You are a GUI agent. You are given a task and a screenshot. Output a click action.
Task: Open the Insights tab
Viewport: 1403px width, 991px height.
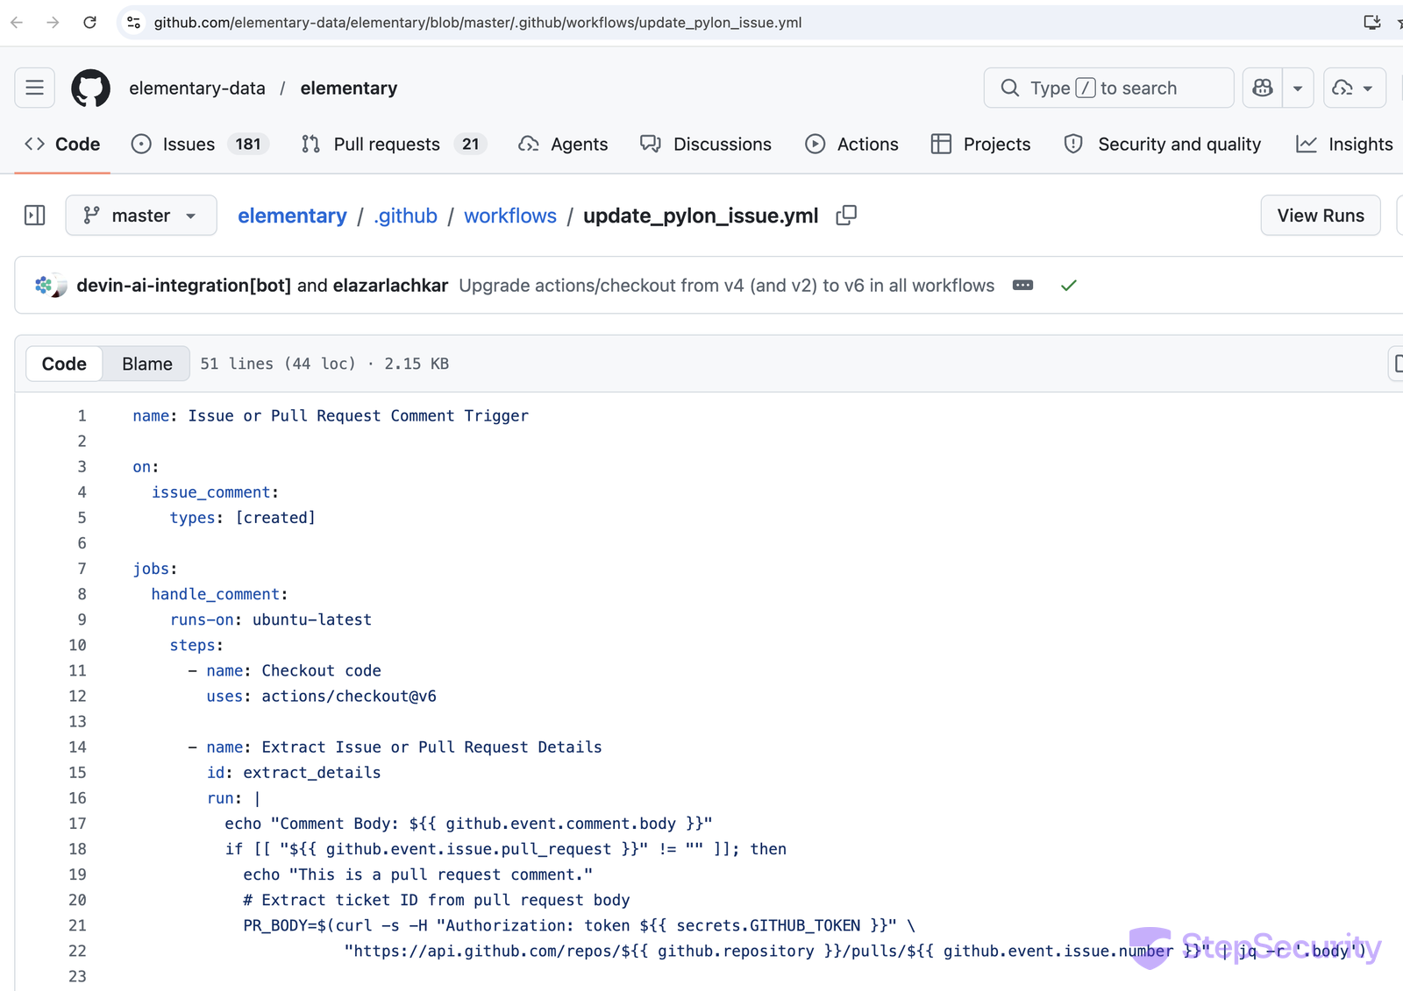click(1344, 144)
